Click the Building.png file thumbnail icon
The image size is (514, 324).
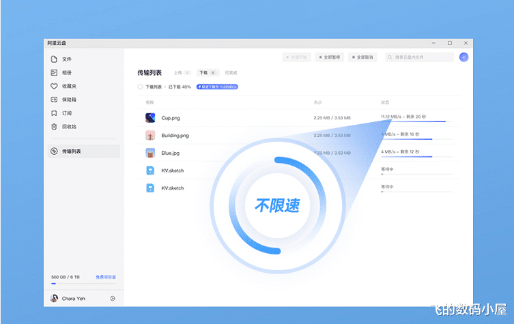click(150, 135)
